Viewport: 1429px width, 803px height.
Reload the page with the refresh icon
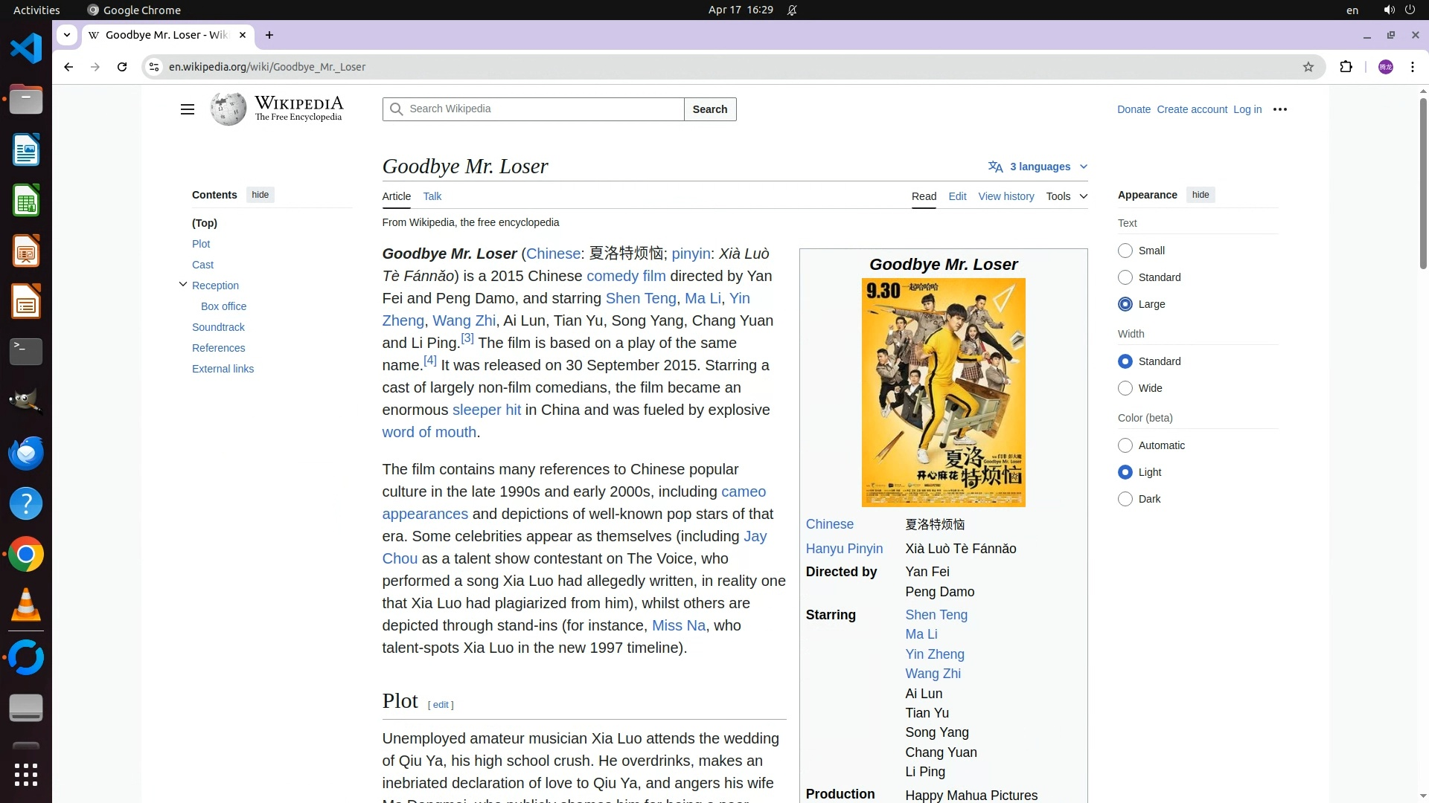[x=122, y=67]
